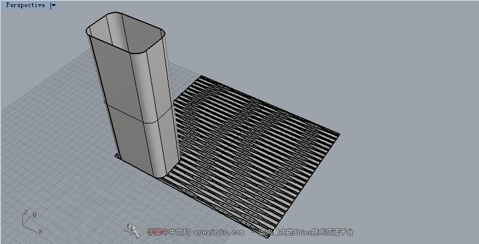Click the Perspective viewport title label
This screenshot has width=479, height=244.
click(x=25, y=5)
